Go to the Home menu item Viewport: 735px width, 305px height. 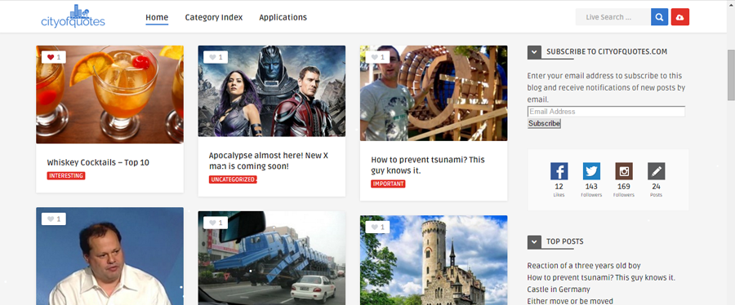pyautogui.click(x=157, y=18)
